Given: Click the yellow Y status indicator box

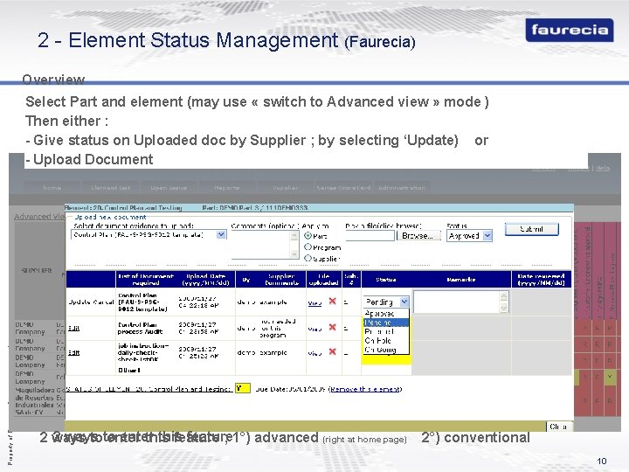Looking at the screenshot, I should [243, 388].
